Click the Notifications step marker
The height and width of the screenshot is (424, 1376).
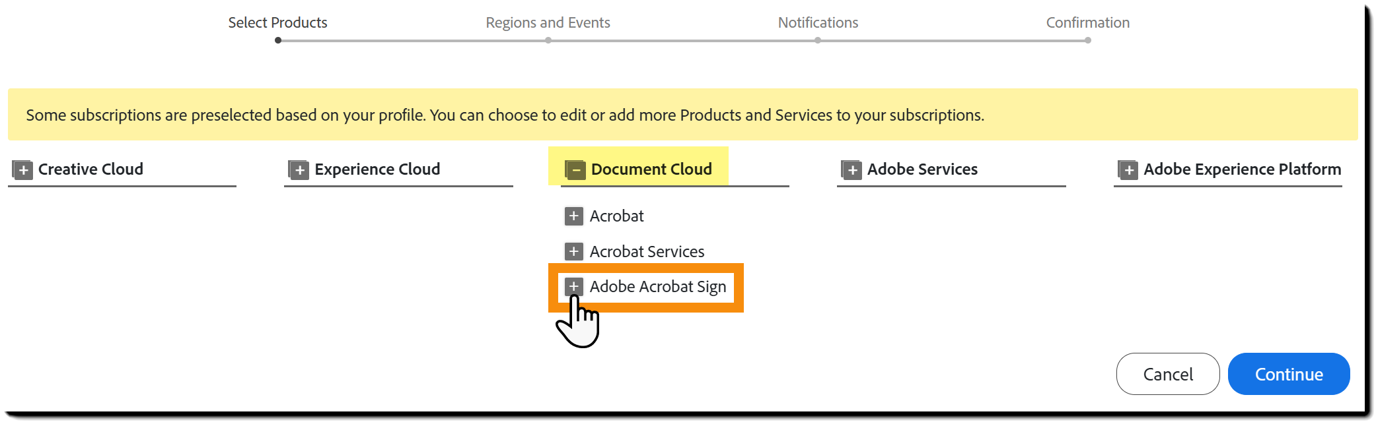click(818, 22)
